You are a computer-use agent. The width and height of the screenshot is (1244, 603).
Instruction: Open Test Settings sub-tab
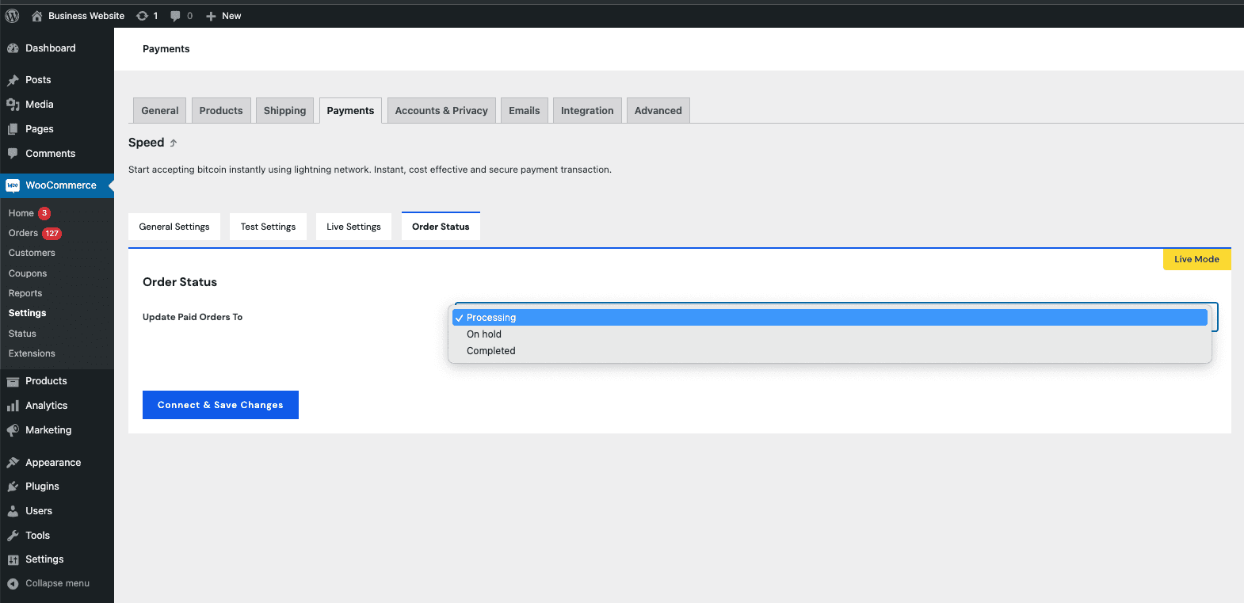268,227
